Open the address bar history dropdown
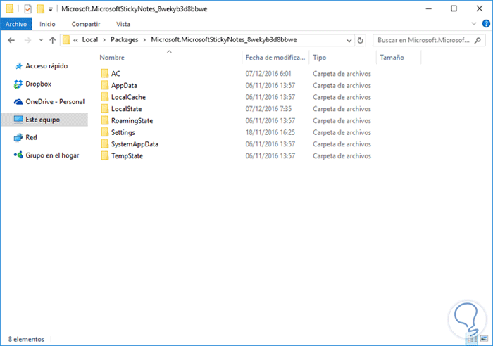Screen dimensions: 493x346 tap(349, 41)
